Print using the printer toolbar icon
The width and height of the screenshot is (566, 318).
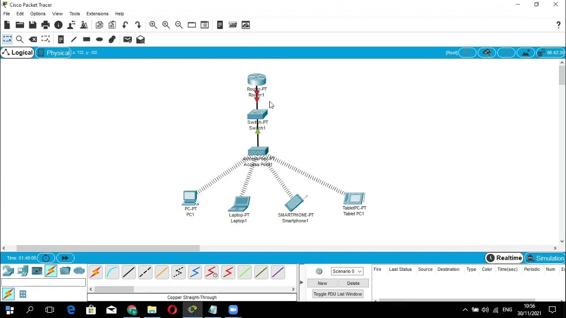[x=46, y=25]
